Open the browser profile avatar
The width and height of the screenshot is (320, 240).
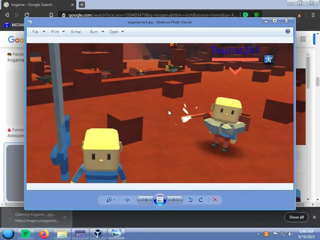click(299, 15)
